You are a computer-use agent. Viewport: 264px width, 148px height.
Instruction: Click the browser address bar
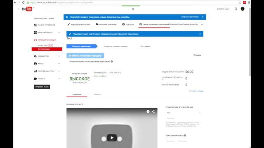[x=132, y=2]
